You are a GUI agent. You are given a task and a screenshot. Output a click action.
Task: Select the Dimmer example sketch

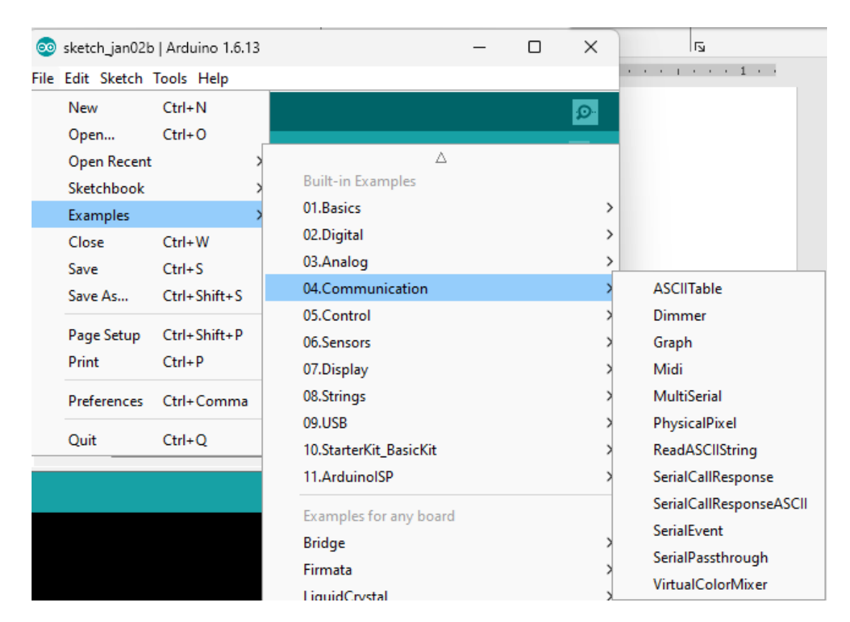click(x=679, y=316)
